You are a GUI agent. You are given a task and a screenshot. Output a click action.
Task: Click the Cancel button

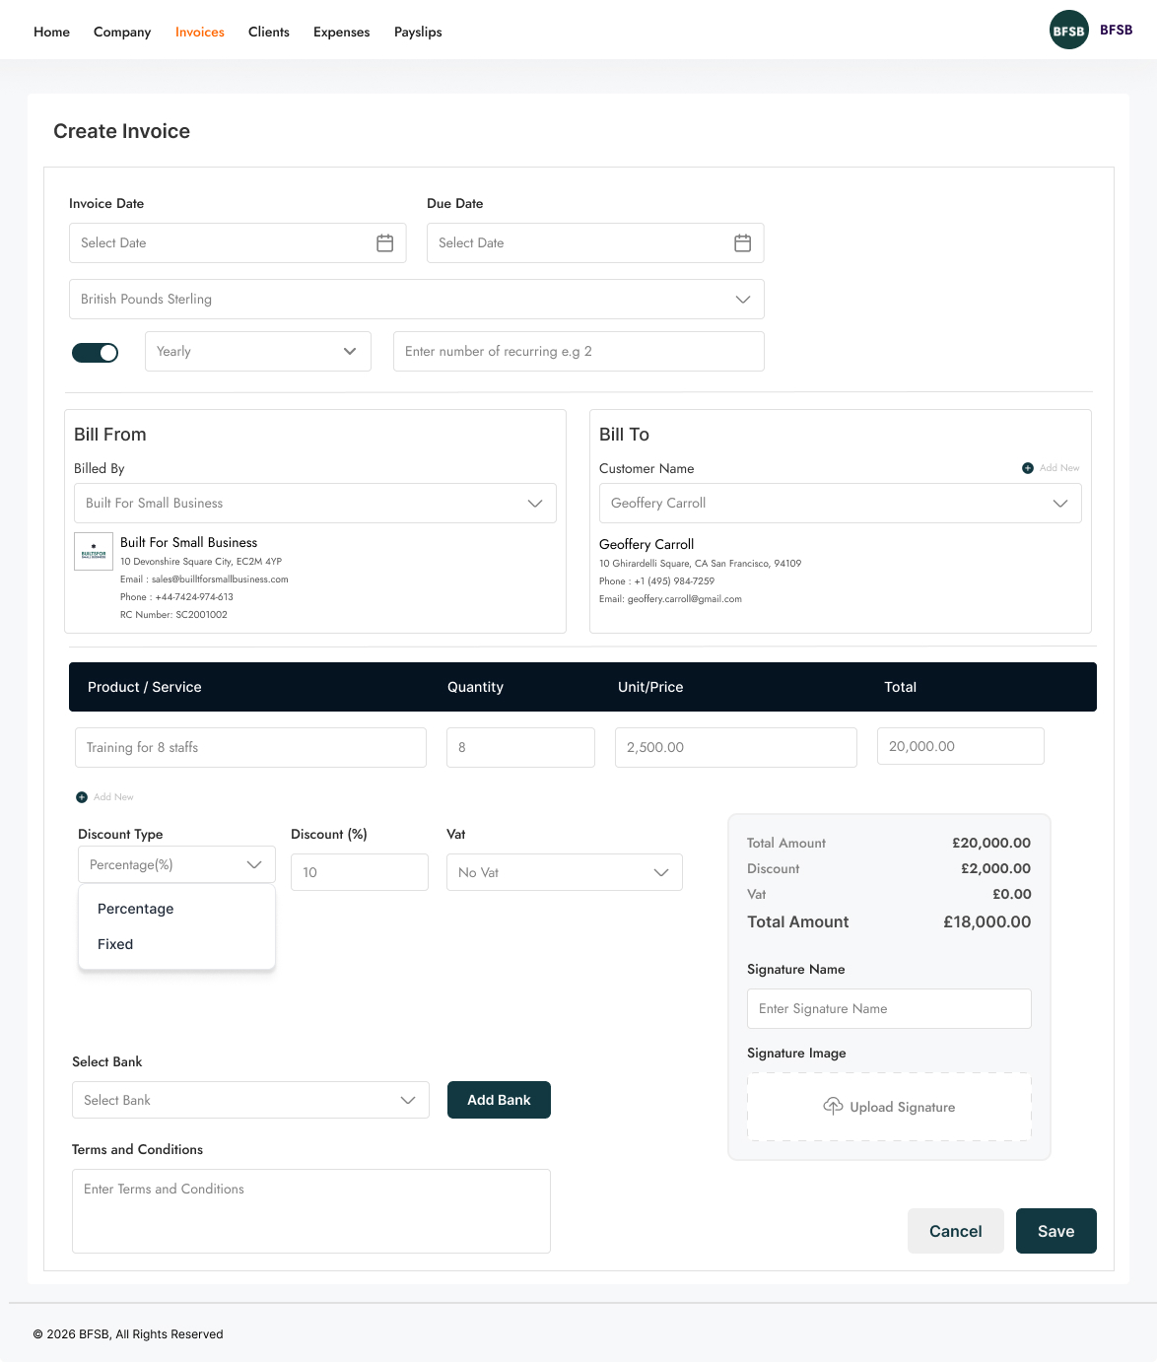[956, 1231]
